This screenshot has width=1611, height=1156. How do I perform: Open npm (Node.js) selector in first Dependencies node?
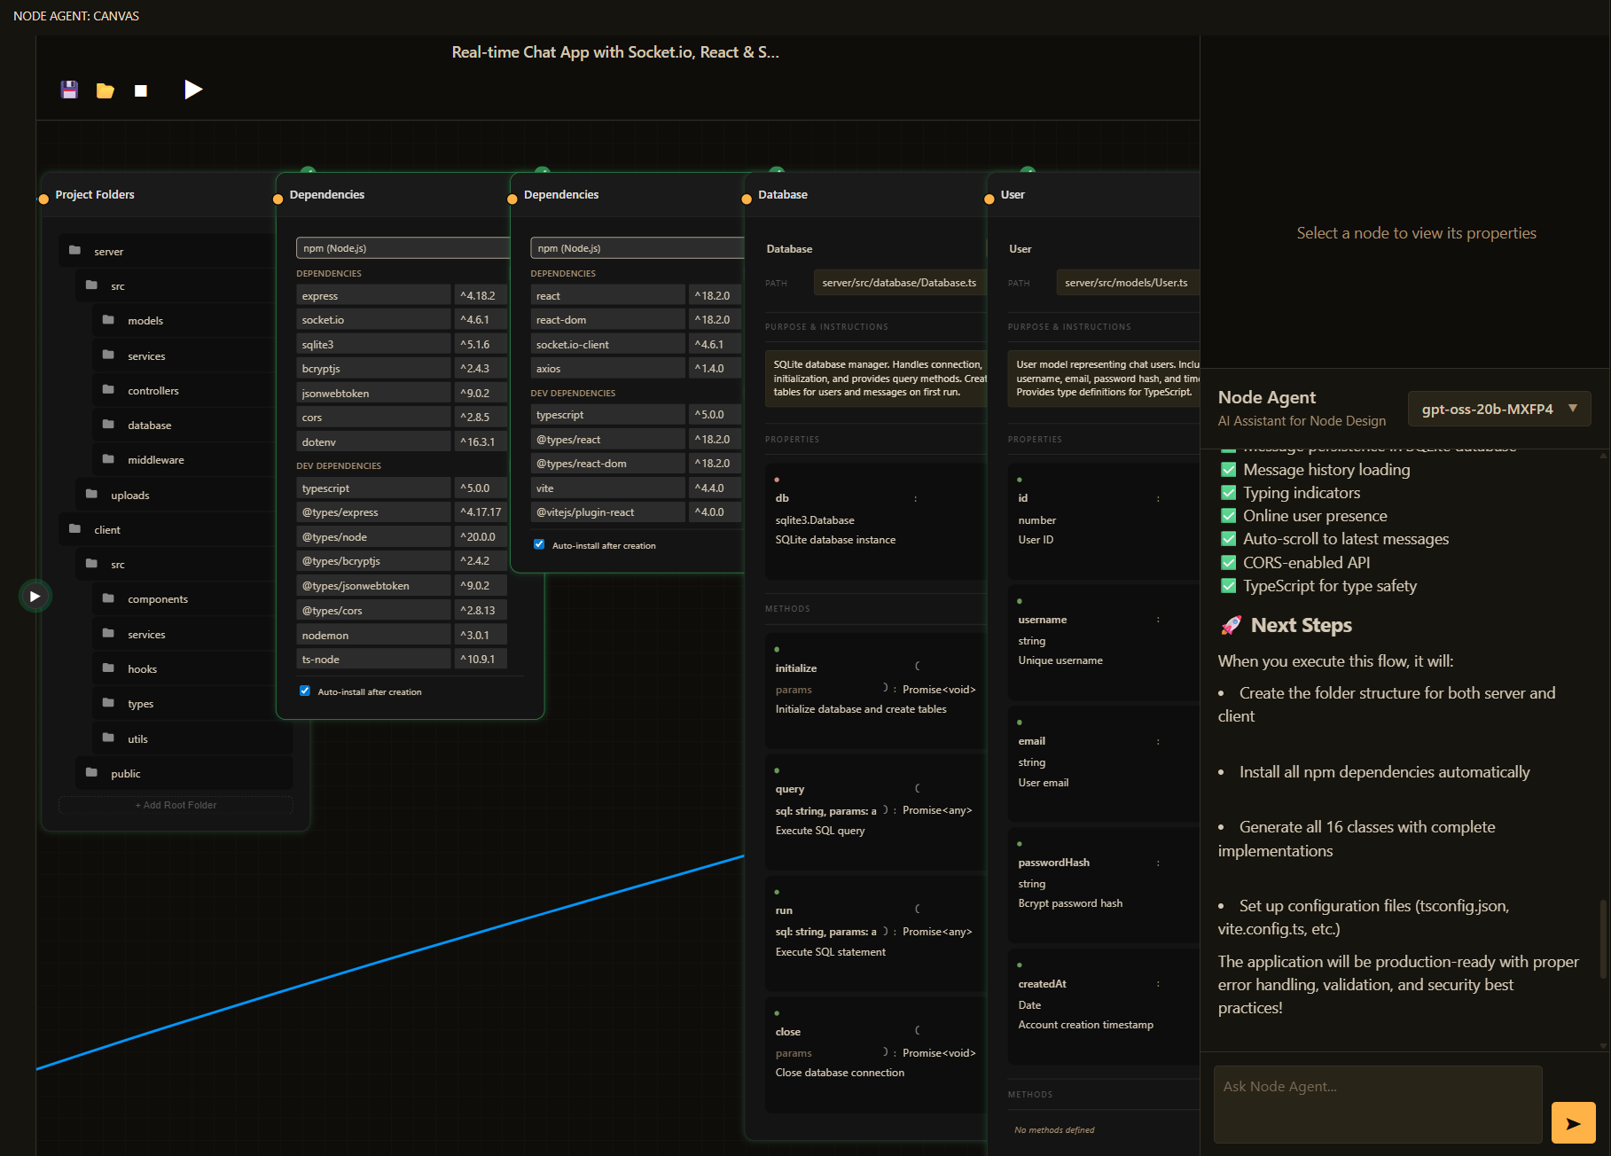tap(402, 247)
